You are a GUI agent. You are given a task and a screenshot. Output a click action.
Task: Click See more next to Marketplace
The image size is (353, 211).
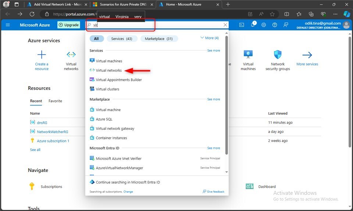click(214, 99)
